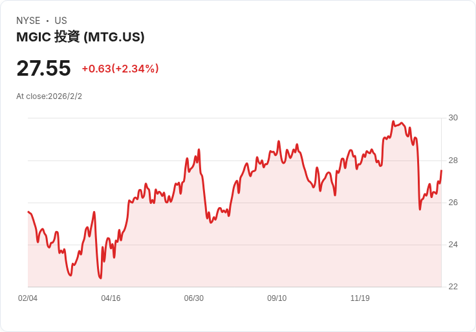Click the 22 price label on y-axis
Viewport: 476px width, 332px height.
(453, 287)
